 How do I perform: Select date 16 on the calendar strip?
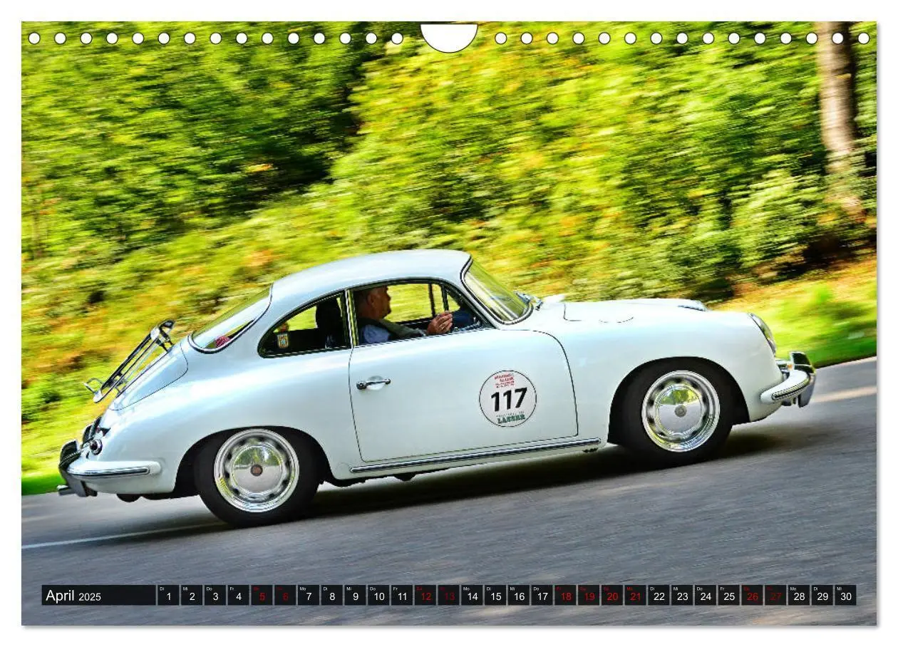click(x=519, y=596)
